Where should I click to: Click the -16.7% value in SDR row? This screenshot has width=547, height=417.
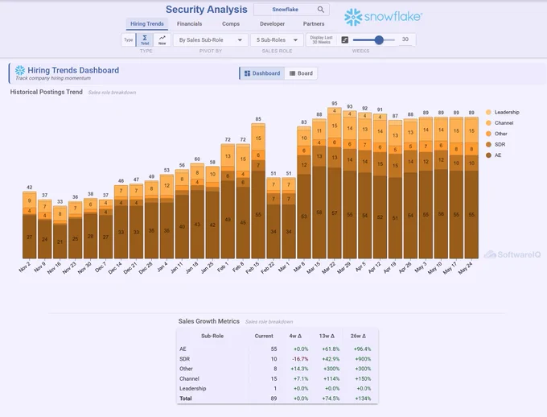(300, 359)
